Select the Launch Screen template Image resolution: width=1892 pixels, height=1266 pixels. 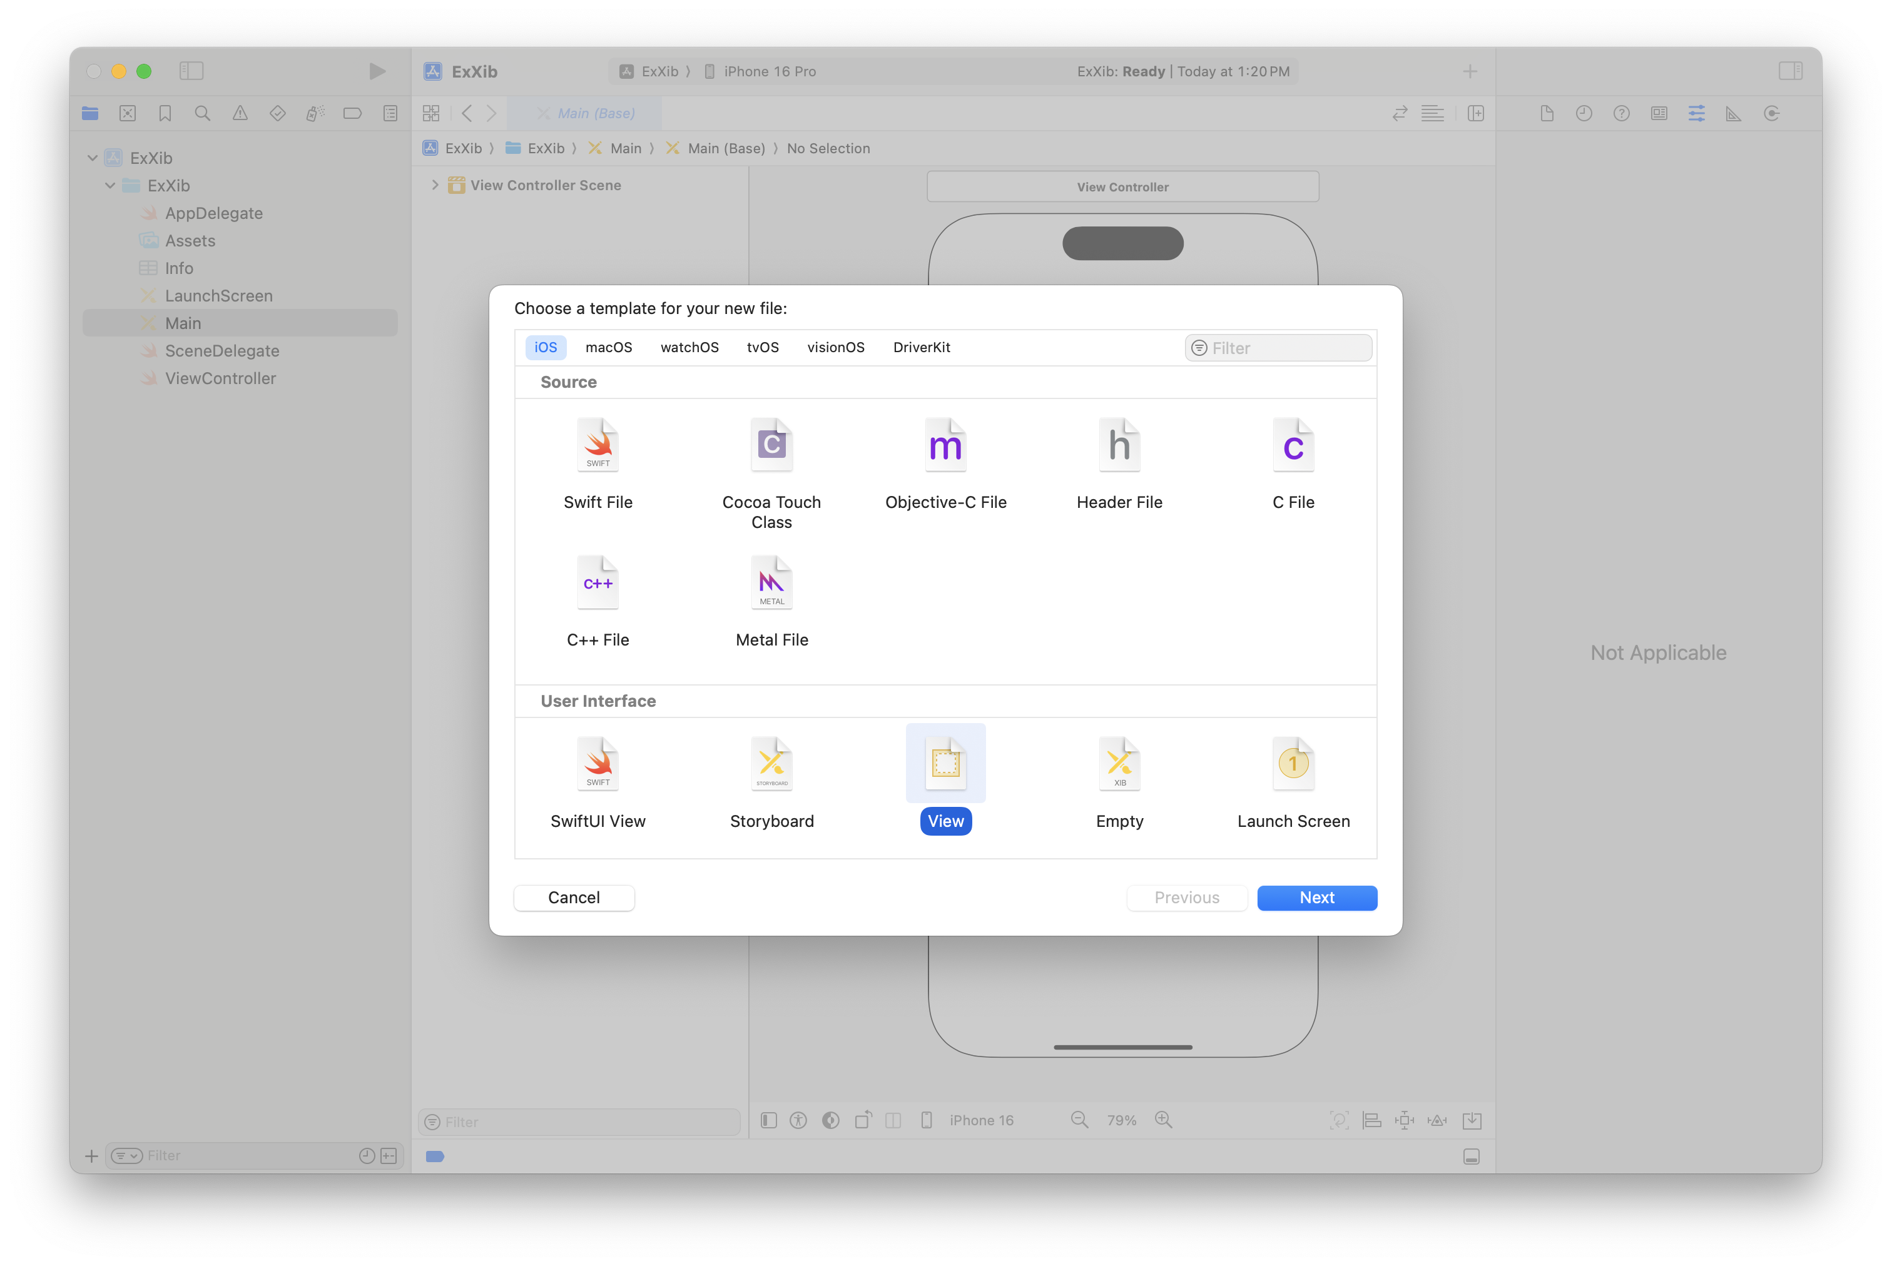1293,764
